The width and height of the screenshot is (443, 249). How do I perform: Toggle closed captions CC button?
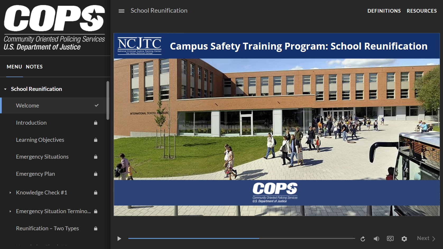pos(390,239)
